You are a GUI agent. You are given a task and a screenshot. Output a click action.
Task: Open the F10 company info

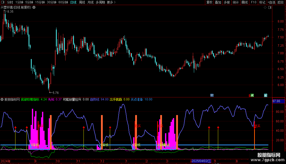click(254, 3)
